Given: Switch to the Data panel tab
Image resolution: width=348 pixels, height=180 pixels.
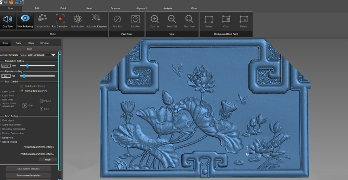Looking at the screenshot, I should coord(18,43).
